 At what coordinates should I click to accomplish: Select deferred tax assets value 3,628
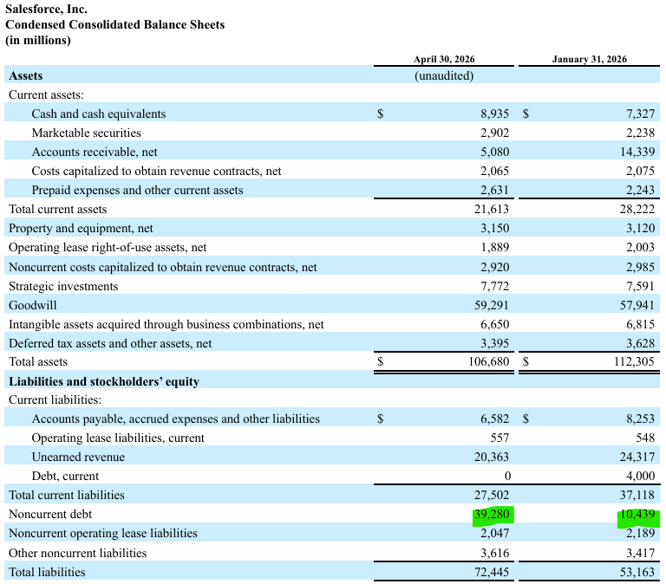click(x=640, y=343)
